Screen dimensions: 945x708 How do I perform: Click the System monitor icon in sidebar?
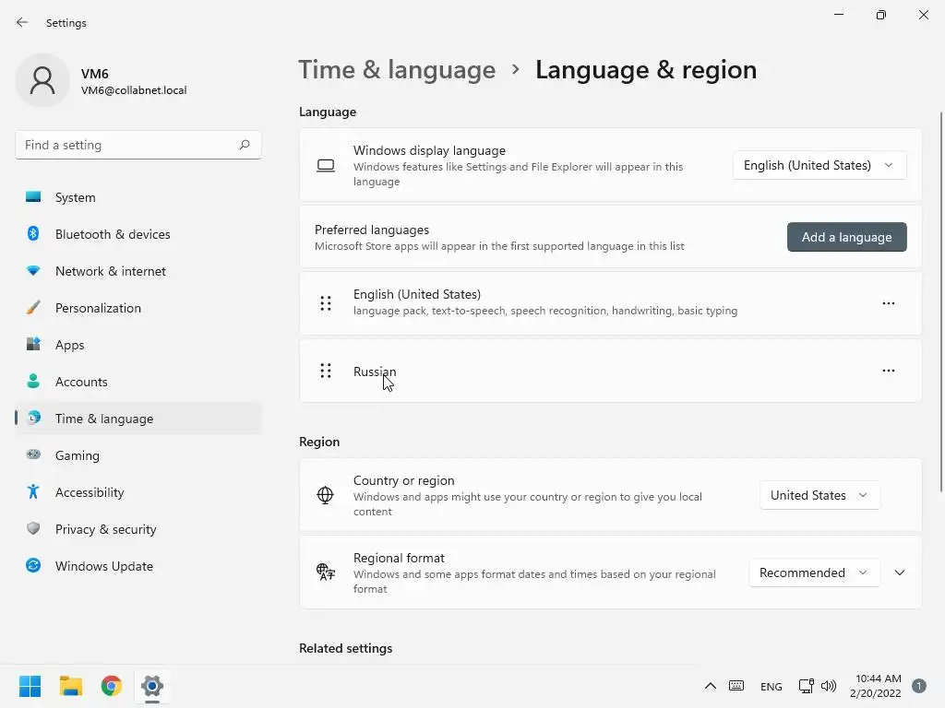(33, 197)
